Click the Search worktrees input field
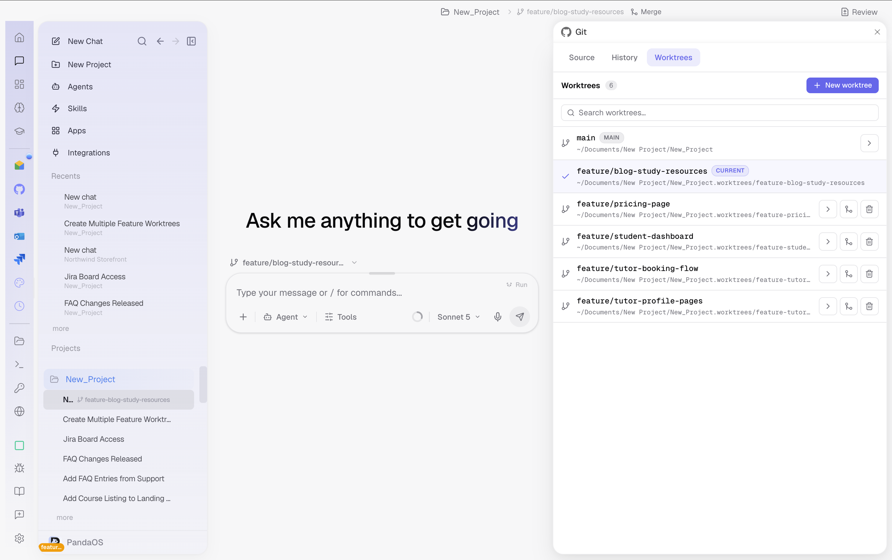 [x=719, y=113]
